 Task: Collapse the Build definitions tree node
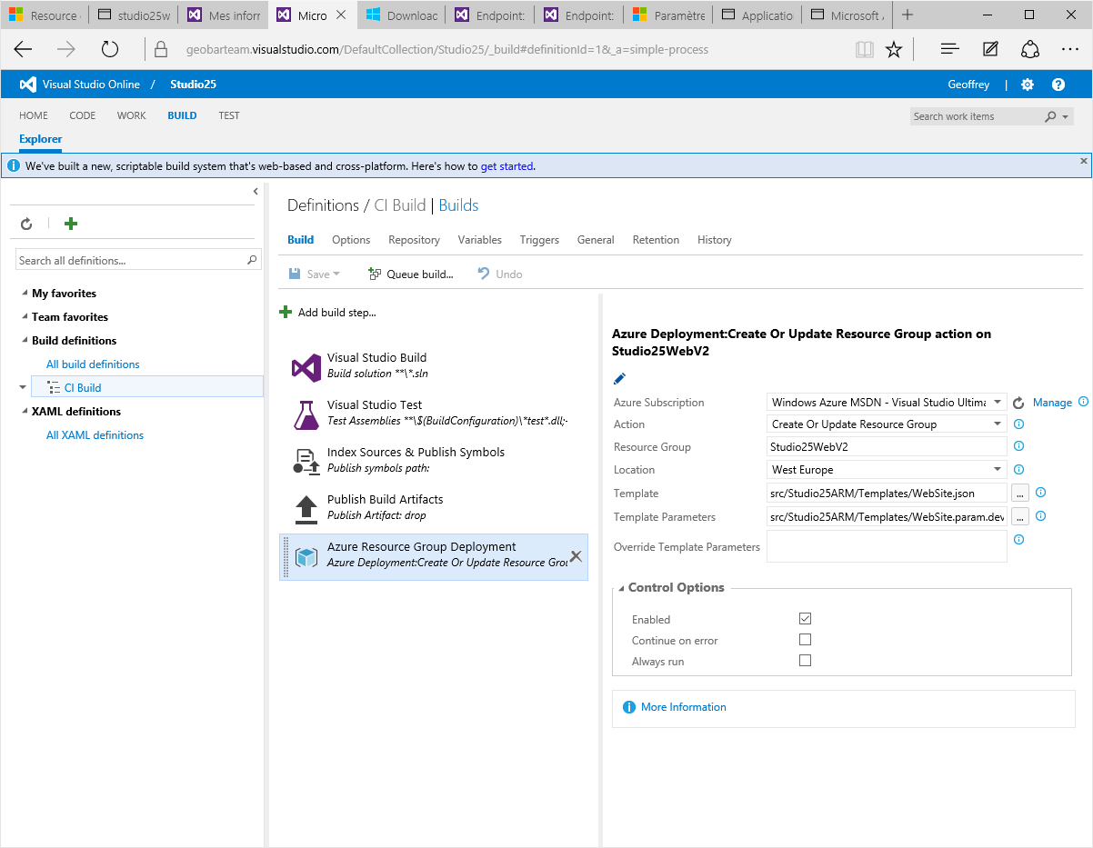pyautogui.click(x=25, y=341)
